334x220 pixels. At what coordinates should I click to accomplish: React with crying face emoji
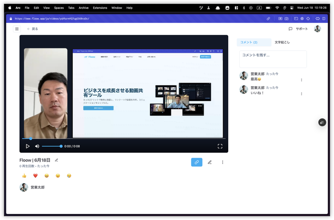click(69, 176)
